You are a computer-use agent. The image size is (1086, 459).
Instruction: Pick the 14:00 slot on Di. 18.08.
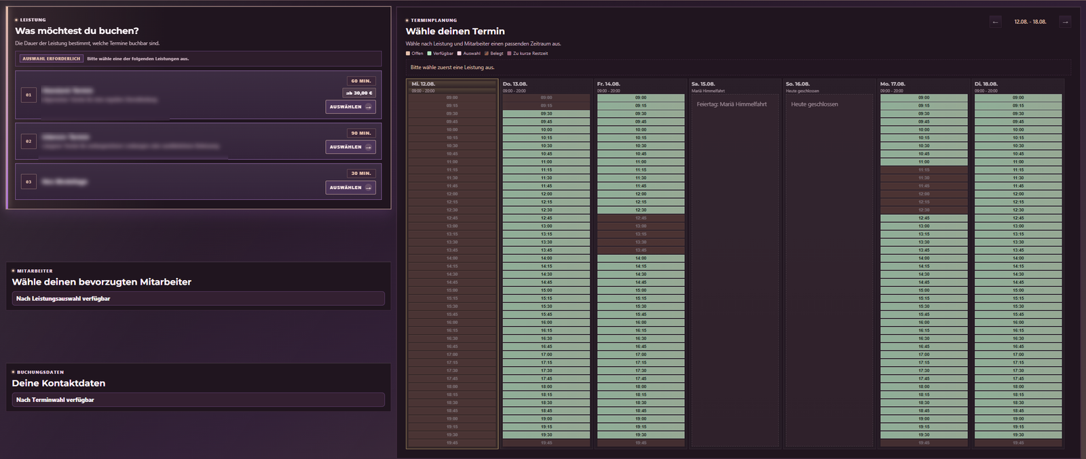pos(1018,258)
